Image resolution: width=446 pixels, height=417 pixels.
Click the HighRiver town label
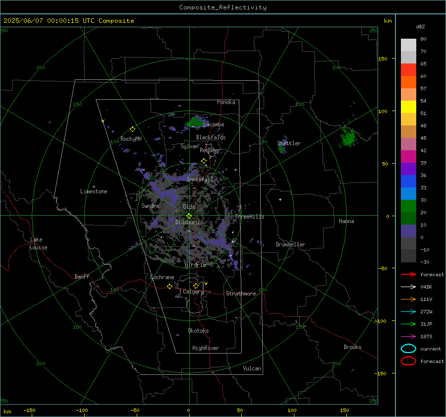[206, 348]
